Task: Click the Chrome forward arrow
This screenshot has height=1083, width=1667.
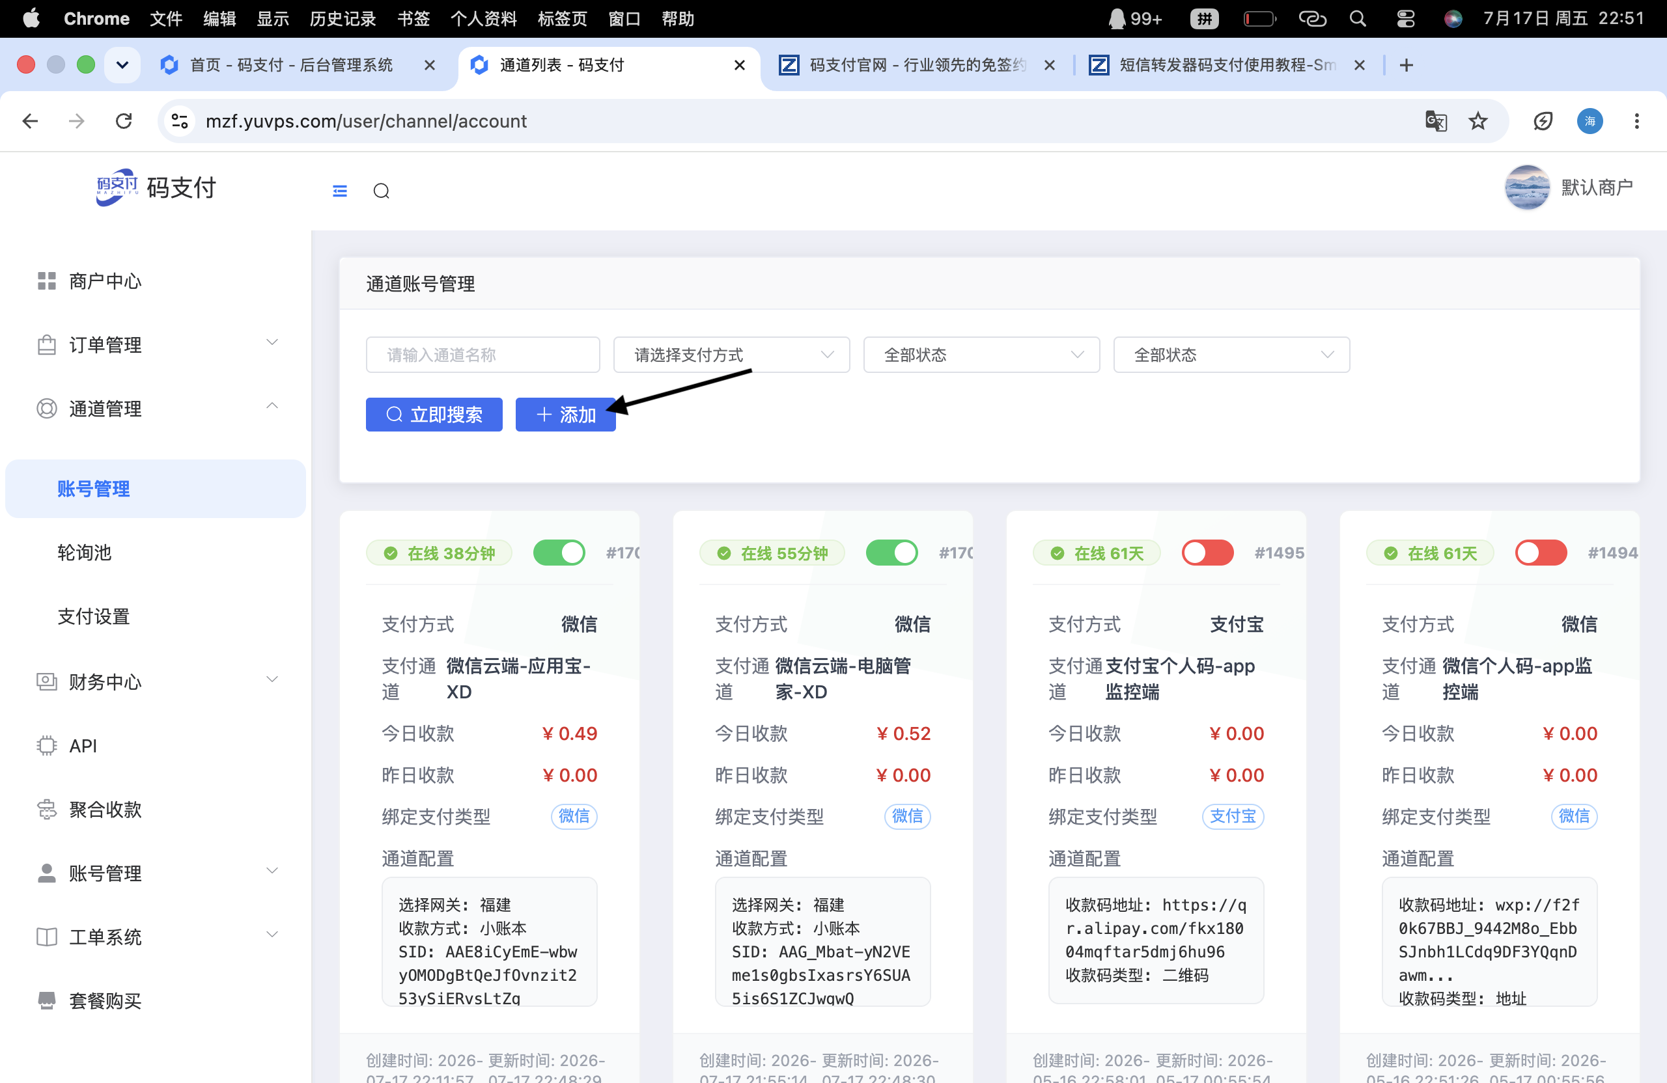Action: 76,121
